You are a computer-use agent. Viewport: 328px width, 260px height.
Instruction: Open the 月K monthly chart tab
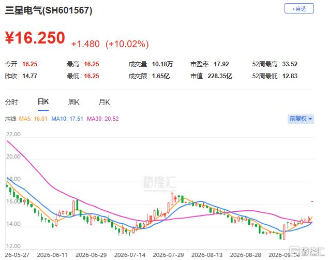[x=104, y=102]
